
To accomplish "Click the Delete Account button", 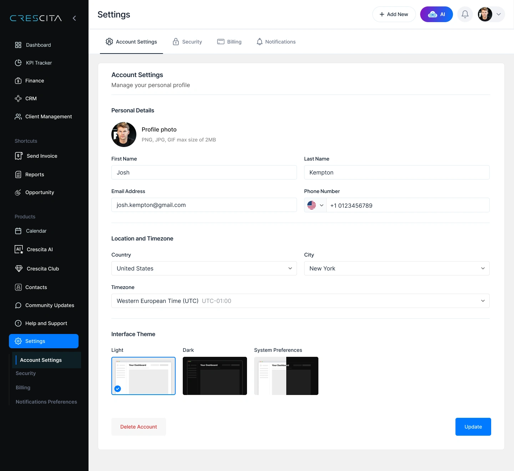I will [x=138, y=427].
